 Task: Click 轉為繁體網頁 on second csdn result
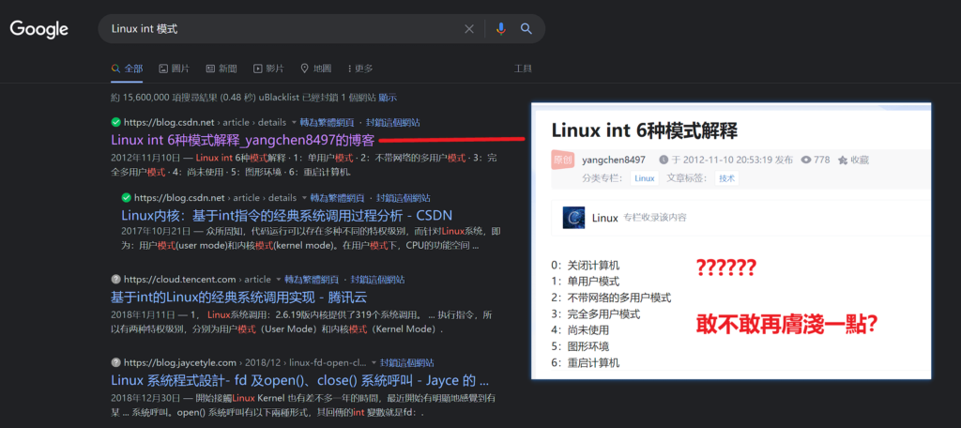[x=337, y=198]
